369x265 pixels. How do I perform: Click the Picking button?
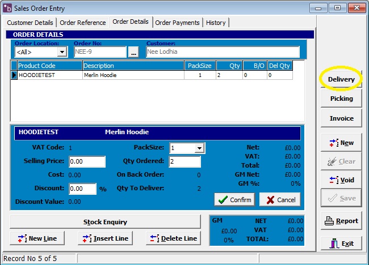click(x=341, y=99)
